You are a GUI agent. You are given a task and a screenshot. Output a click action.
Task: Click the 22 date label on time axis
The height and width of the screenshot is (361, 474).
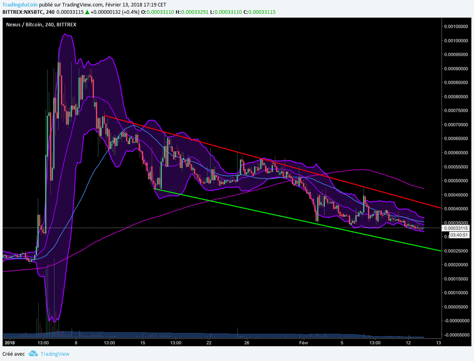tap(209, 343)
